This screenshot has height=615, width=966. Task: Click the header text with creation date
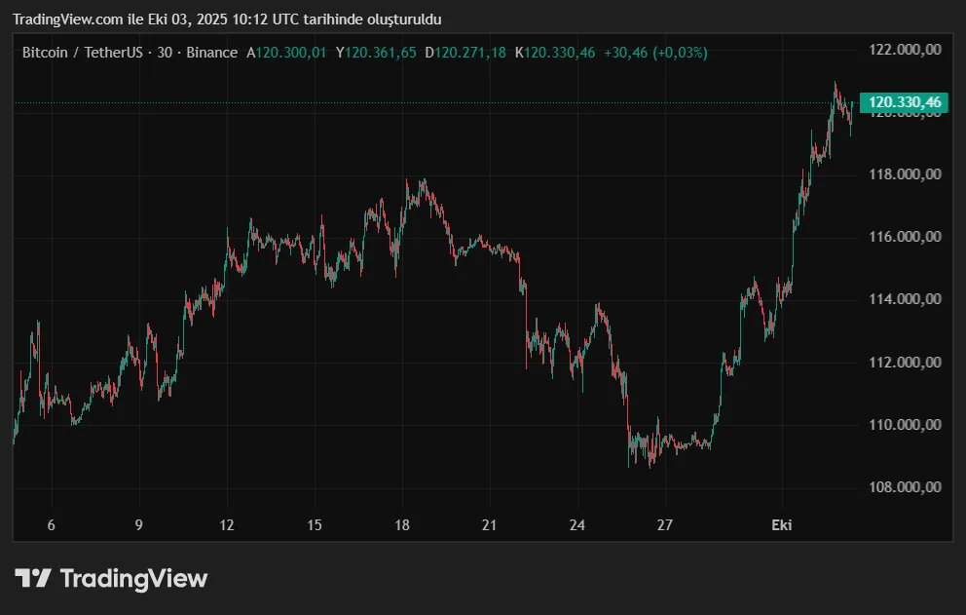[226, 19]
